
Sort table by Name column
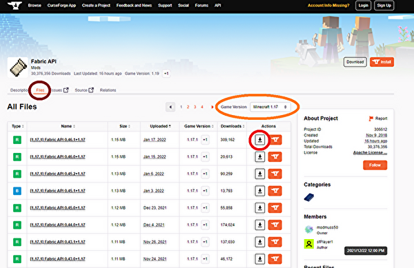pos(68,126)
